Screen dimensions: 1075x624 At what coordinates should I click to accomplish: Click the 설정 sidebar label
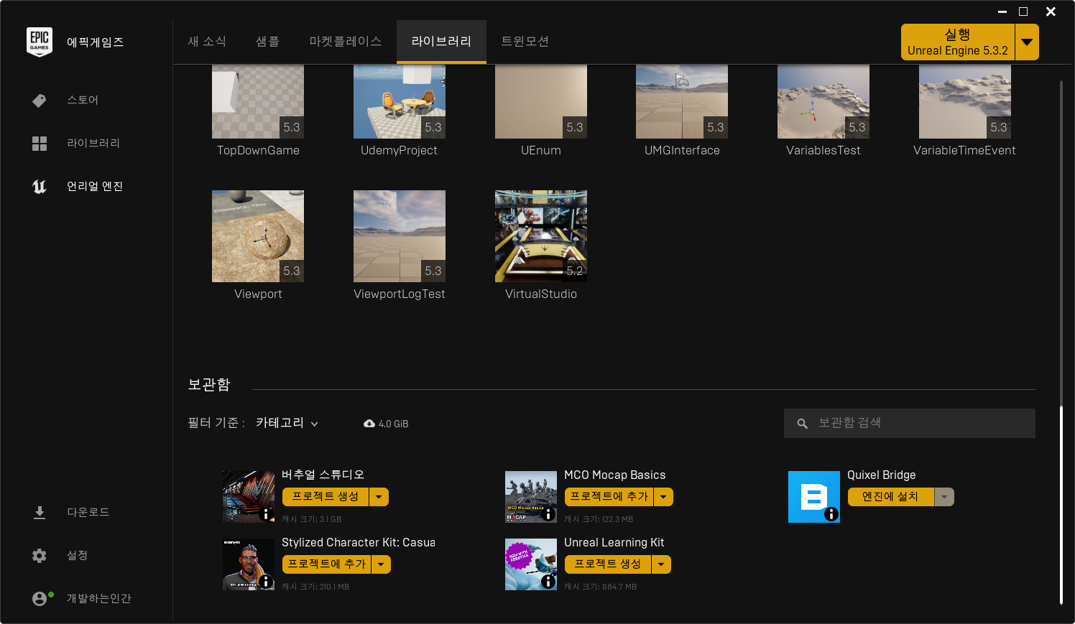[x=78, y=556]
